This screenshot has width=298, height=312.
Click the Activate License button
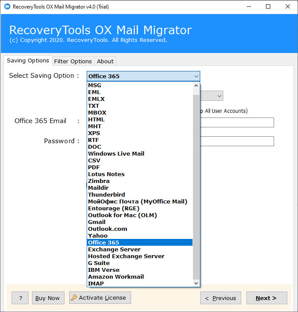coord(100,297)
